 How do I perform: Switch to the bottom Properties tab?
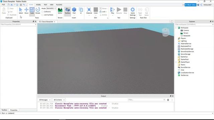[x=14, y=110]
